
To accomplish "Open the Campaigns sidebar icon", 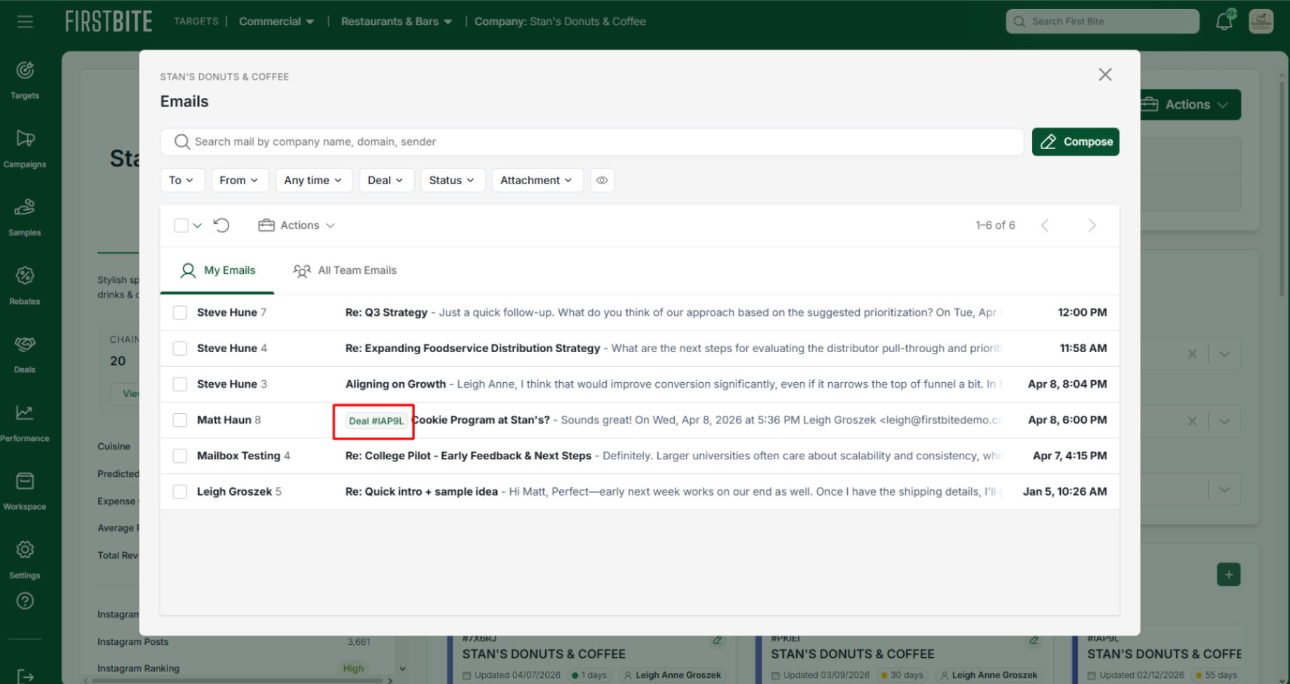I will [x=25, y=148].
